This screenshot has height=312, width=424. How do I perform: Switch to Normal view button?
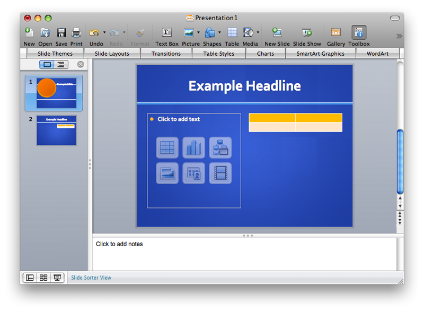[30, 278]
